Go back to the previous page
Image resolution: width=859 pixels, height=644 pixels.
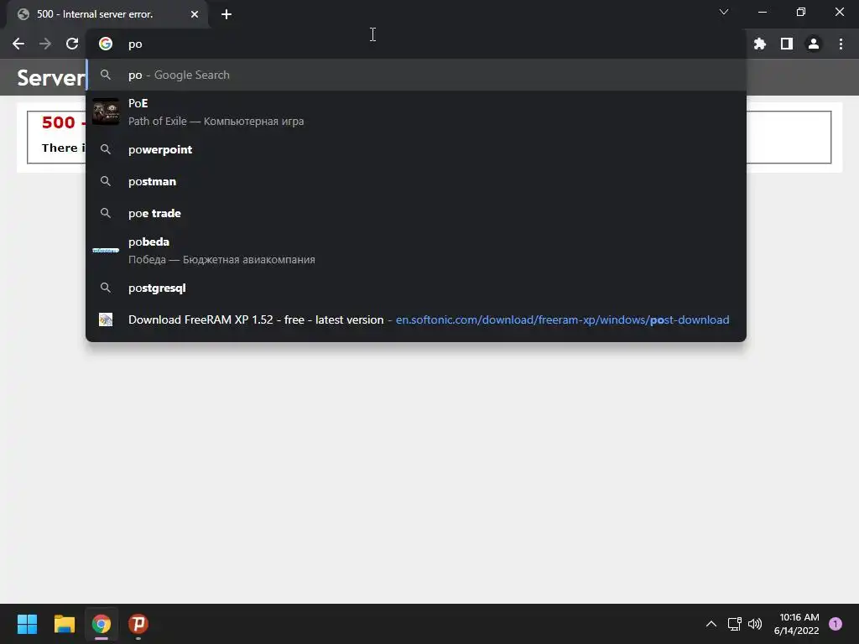(x=18, y=44)
